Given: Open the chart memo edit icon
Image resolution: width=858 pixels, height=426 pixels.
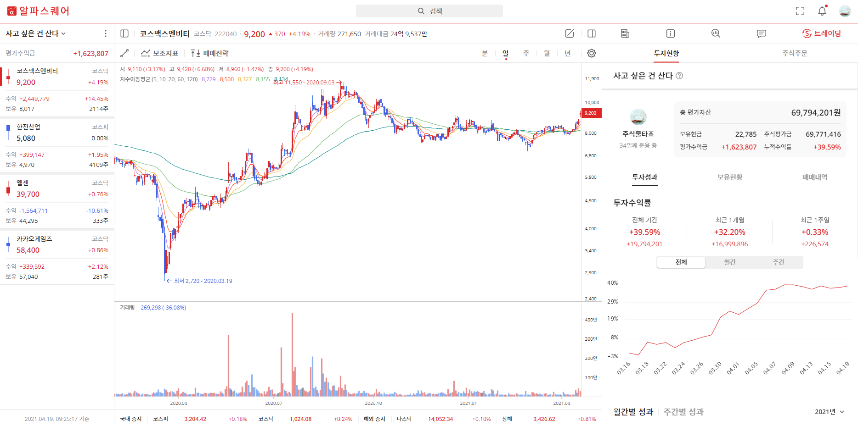Looking at the screenshot, I should (x=570, y=33).
